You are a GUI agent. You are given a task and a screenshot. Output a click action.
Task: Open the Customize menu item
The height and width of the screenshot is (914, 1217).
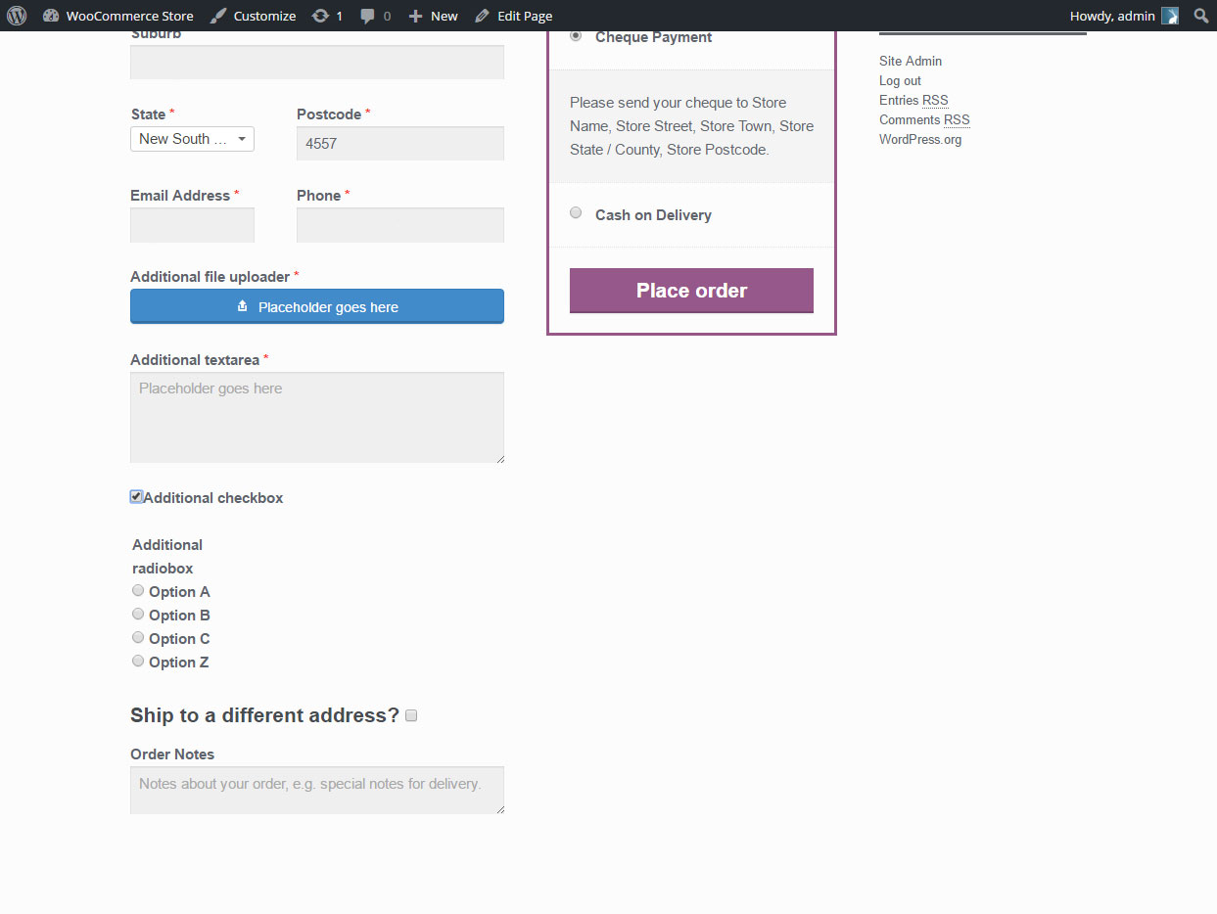point(253,16)
